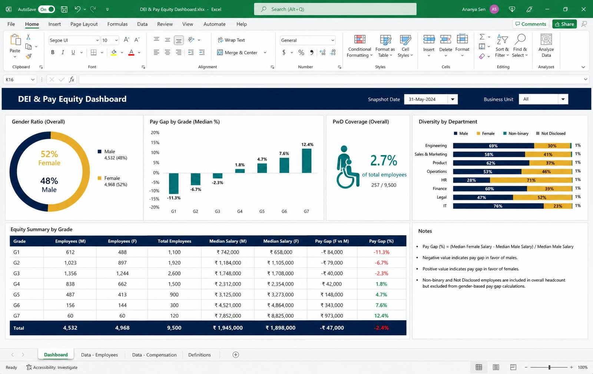Click the Decrease Decimal icon
Image resolution: width=593 pixels, height=374 pixels.
pyautogui.click(x=333, y=53)
